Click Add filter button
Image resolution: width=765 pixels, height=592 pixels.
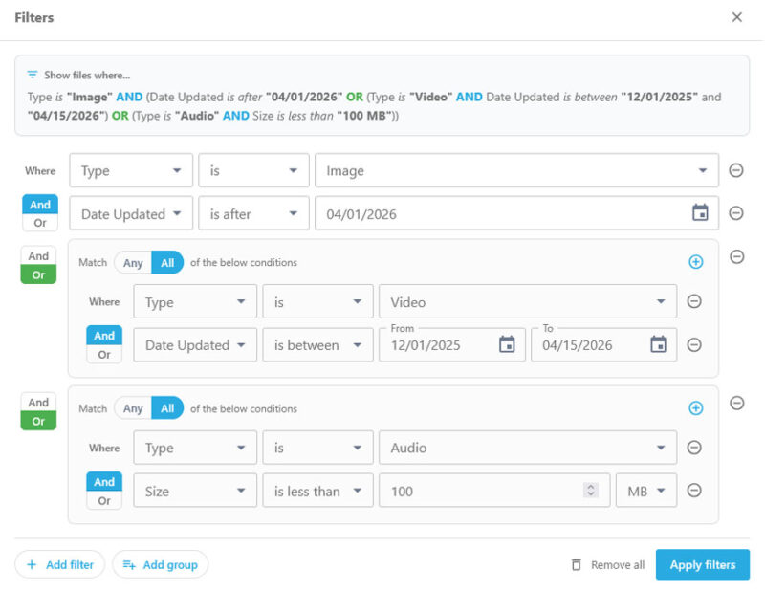(59, 564)
